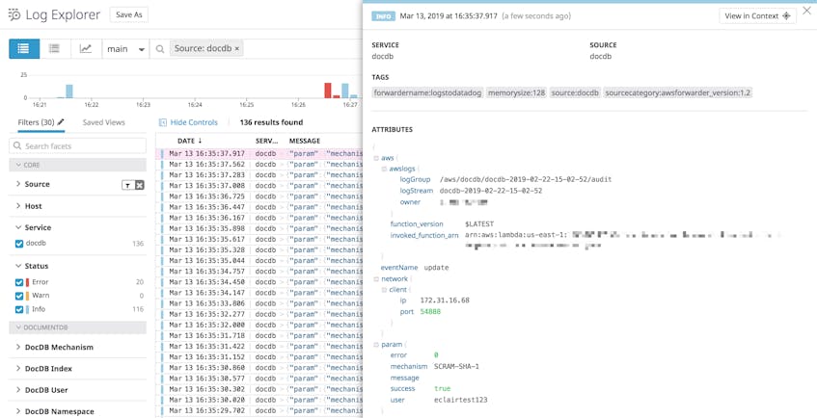Click the mechanism value SCRAM-SHA-1
This screenshot has width=817, height=418.
(456, 366)
